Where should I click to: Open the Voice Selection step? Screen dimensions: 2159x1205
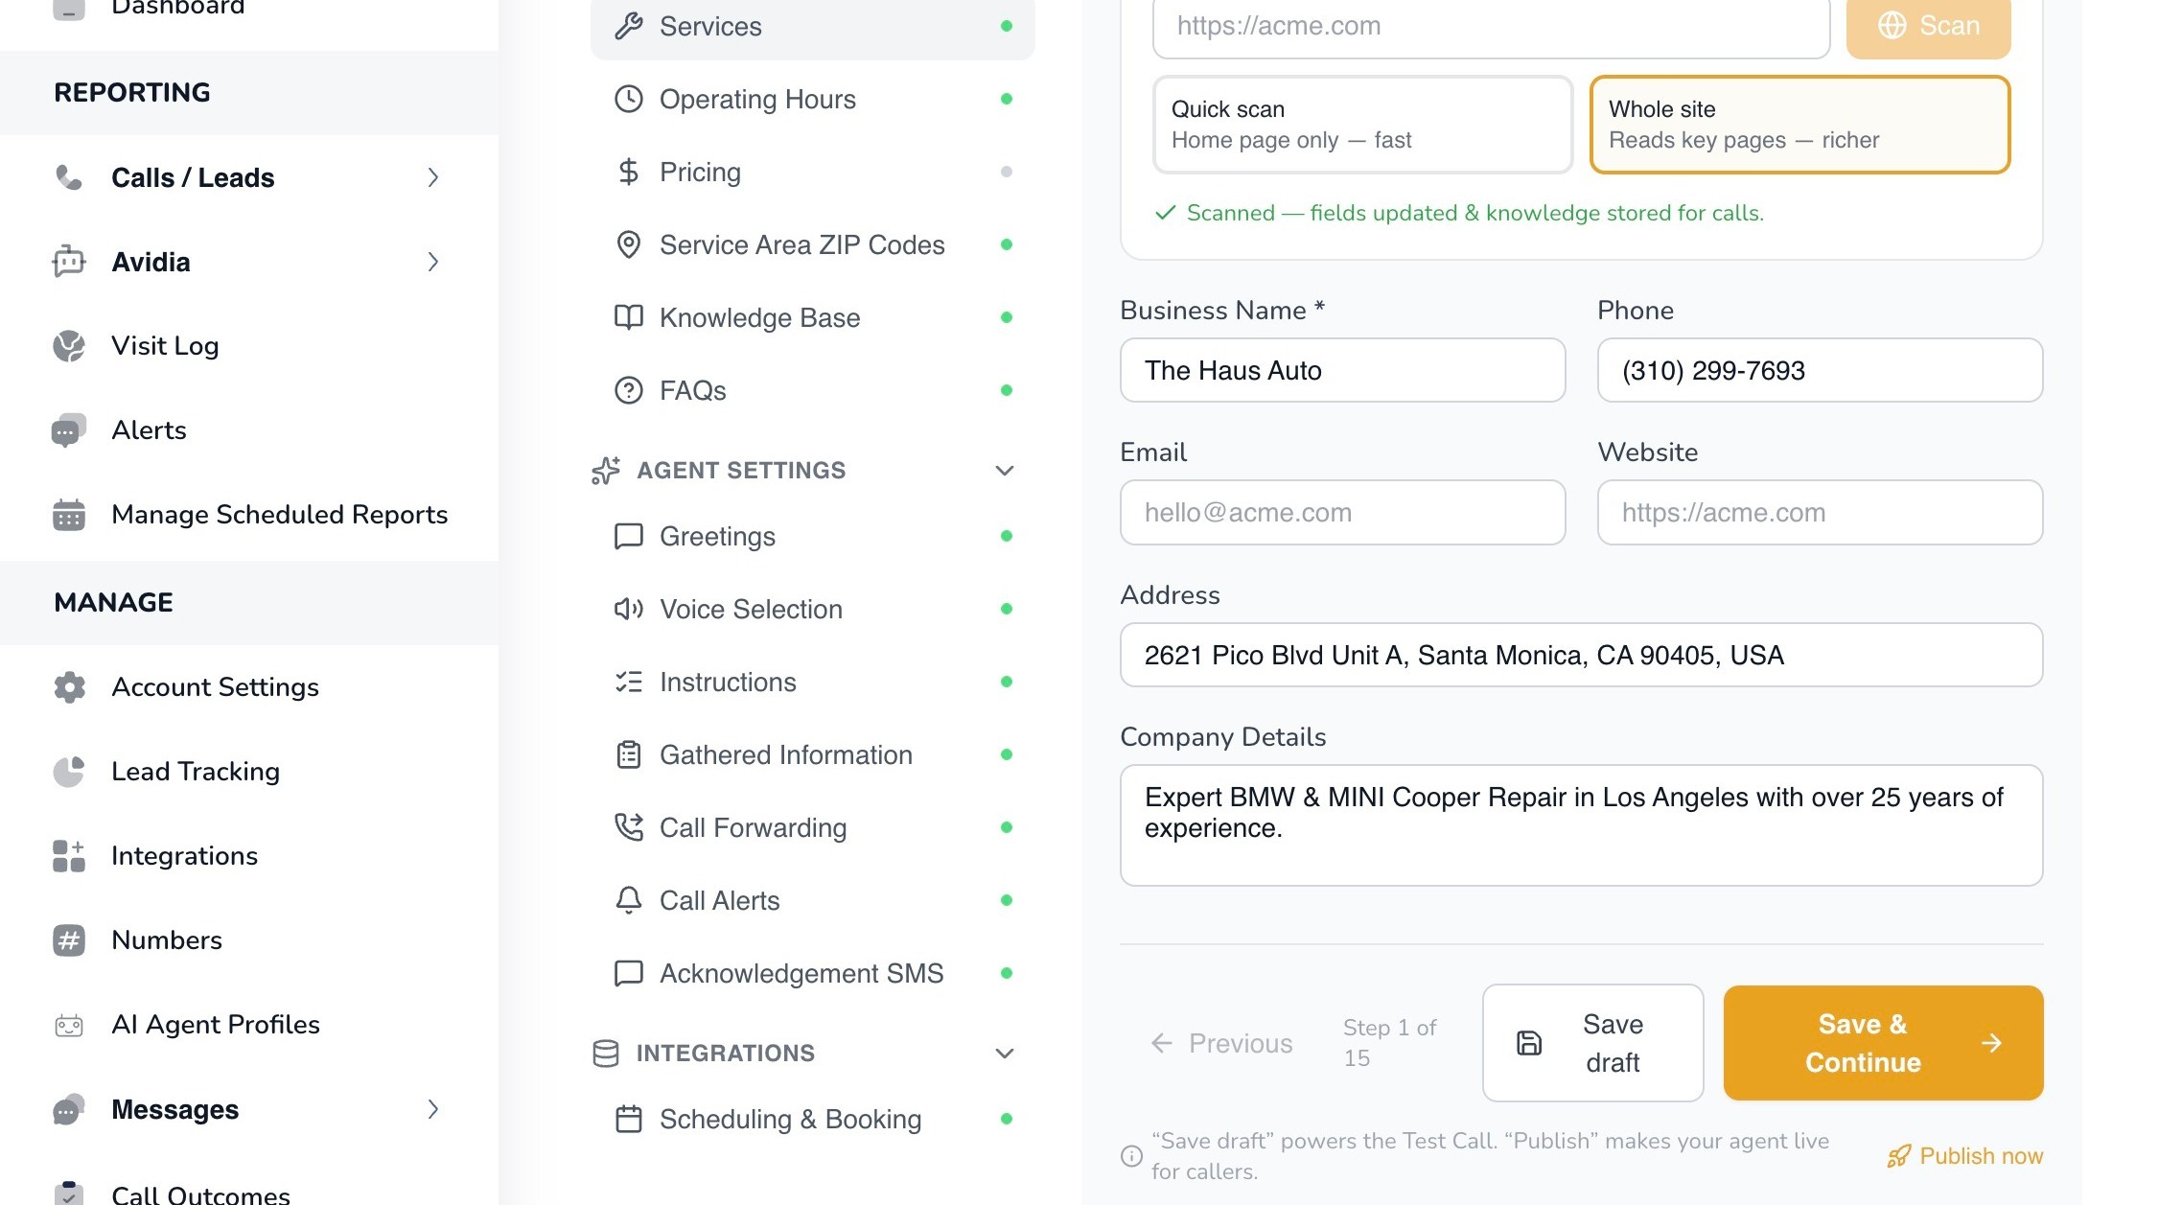813,609
